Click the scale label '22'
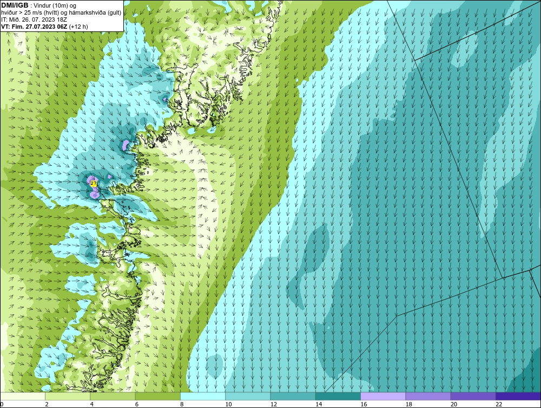This screenshot has height=408, width=541. click(x=499, y=405)
